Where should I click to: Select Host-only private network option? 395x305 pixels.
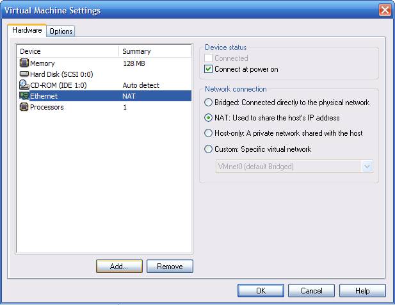(208, 133)
